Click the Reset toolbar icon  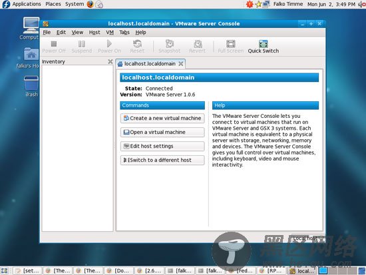pyautogui.click(x=137, y=44)
